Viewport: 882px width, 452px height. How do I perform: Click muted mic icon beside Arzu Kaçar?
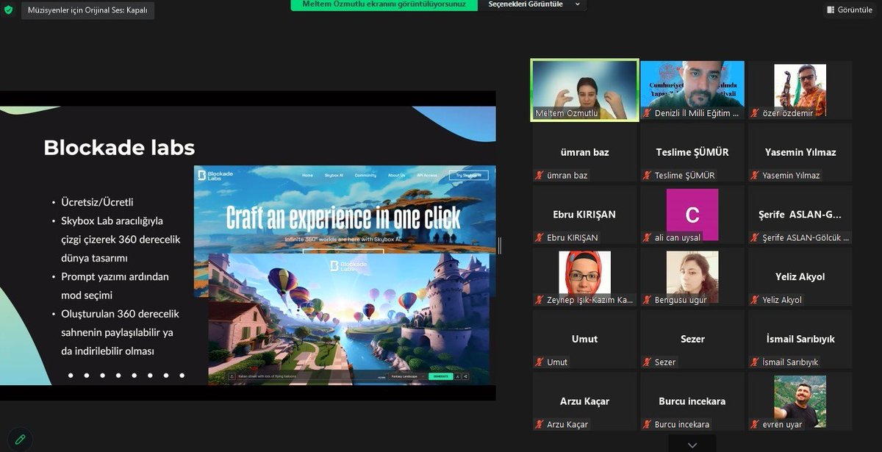pyautogui.click(x=540, y=424)
